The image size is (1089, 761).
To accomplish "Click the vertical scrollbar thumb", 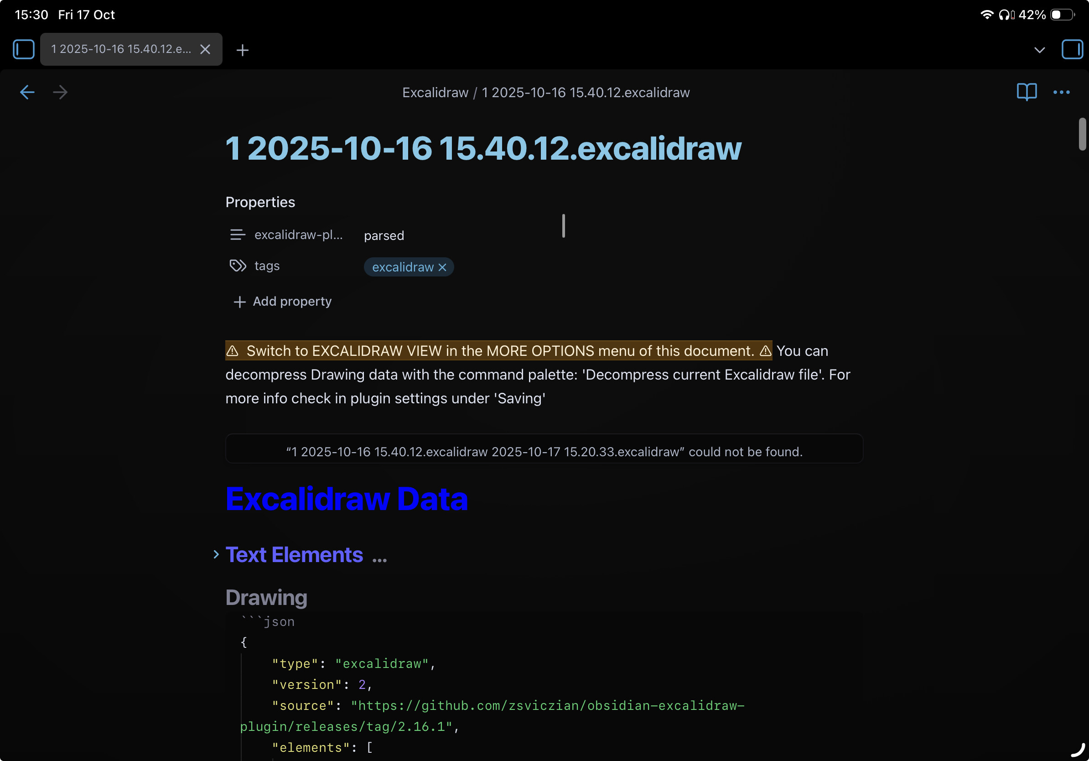I will 1082,134.
